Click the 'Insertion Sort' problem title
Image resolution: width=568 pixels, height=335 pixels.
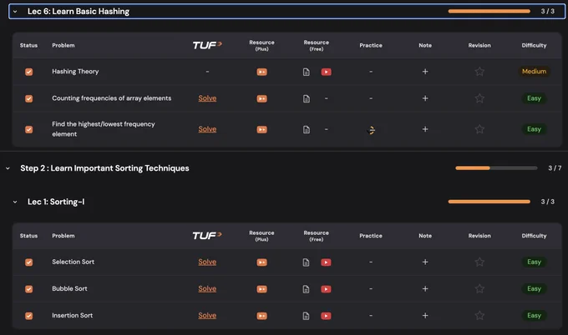(73, 316)
